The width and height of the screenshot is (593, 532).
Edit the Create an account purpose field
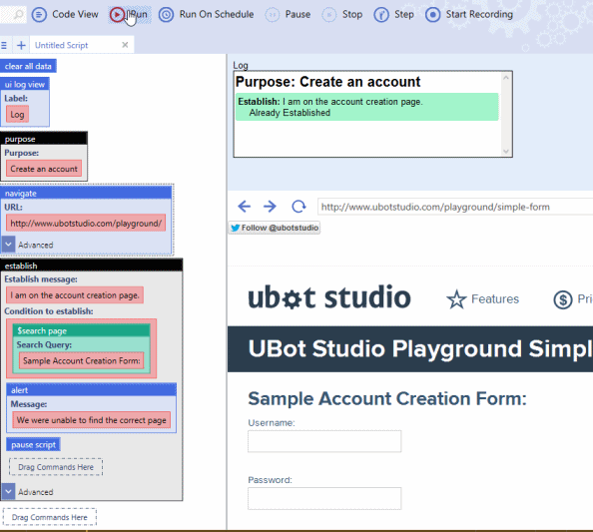[44, 169]
